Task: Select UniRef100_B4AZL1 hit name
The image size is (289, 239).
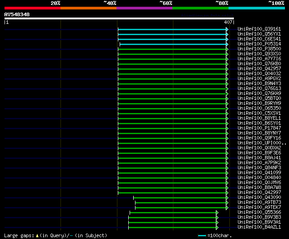Action: pos(259,227)
